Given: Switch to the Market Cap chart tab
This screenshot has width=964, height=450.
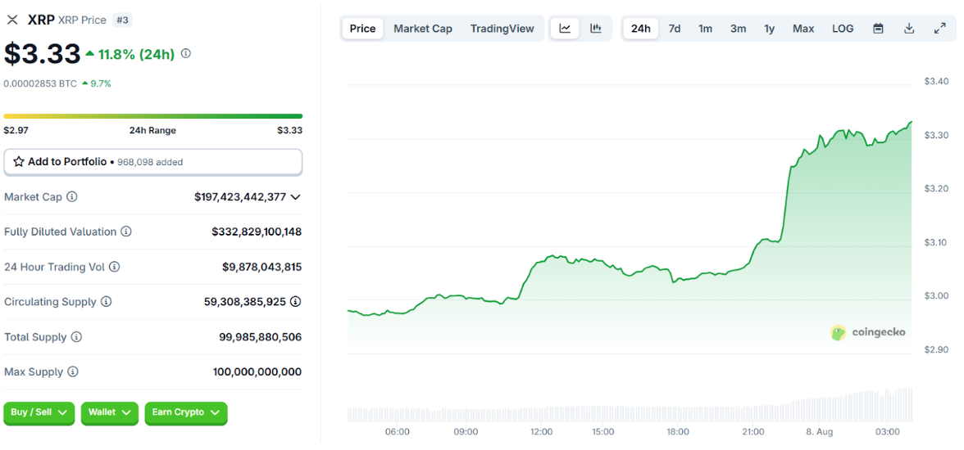Looking at the screenshot, I should pyautogui.click(x=422, y=29).
